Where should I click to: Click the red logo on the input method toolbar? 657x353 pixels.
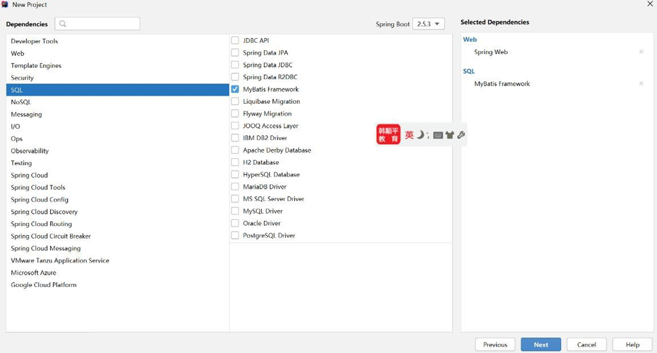pos(388,134)
